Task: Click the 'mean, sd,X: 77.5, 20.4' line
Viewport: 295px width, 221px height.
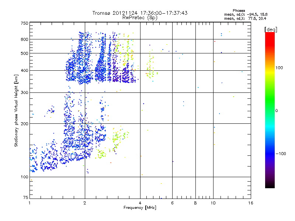Action: tap(245, 18)
